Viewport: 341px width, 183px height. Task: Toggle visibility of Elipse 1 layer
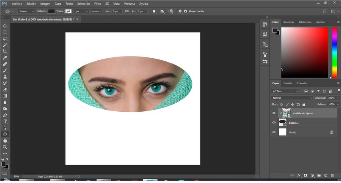click(274, 123)
